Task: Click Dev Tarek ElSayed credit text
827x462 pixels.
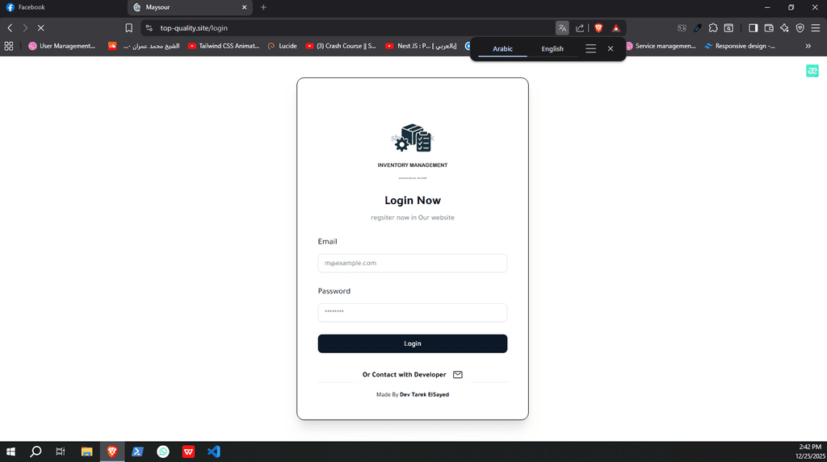Action: pyautogui.click(x=424, y=394)
